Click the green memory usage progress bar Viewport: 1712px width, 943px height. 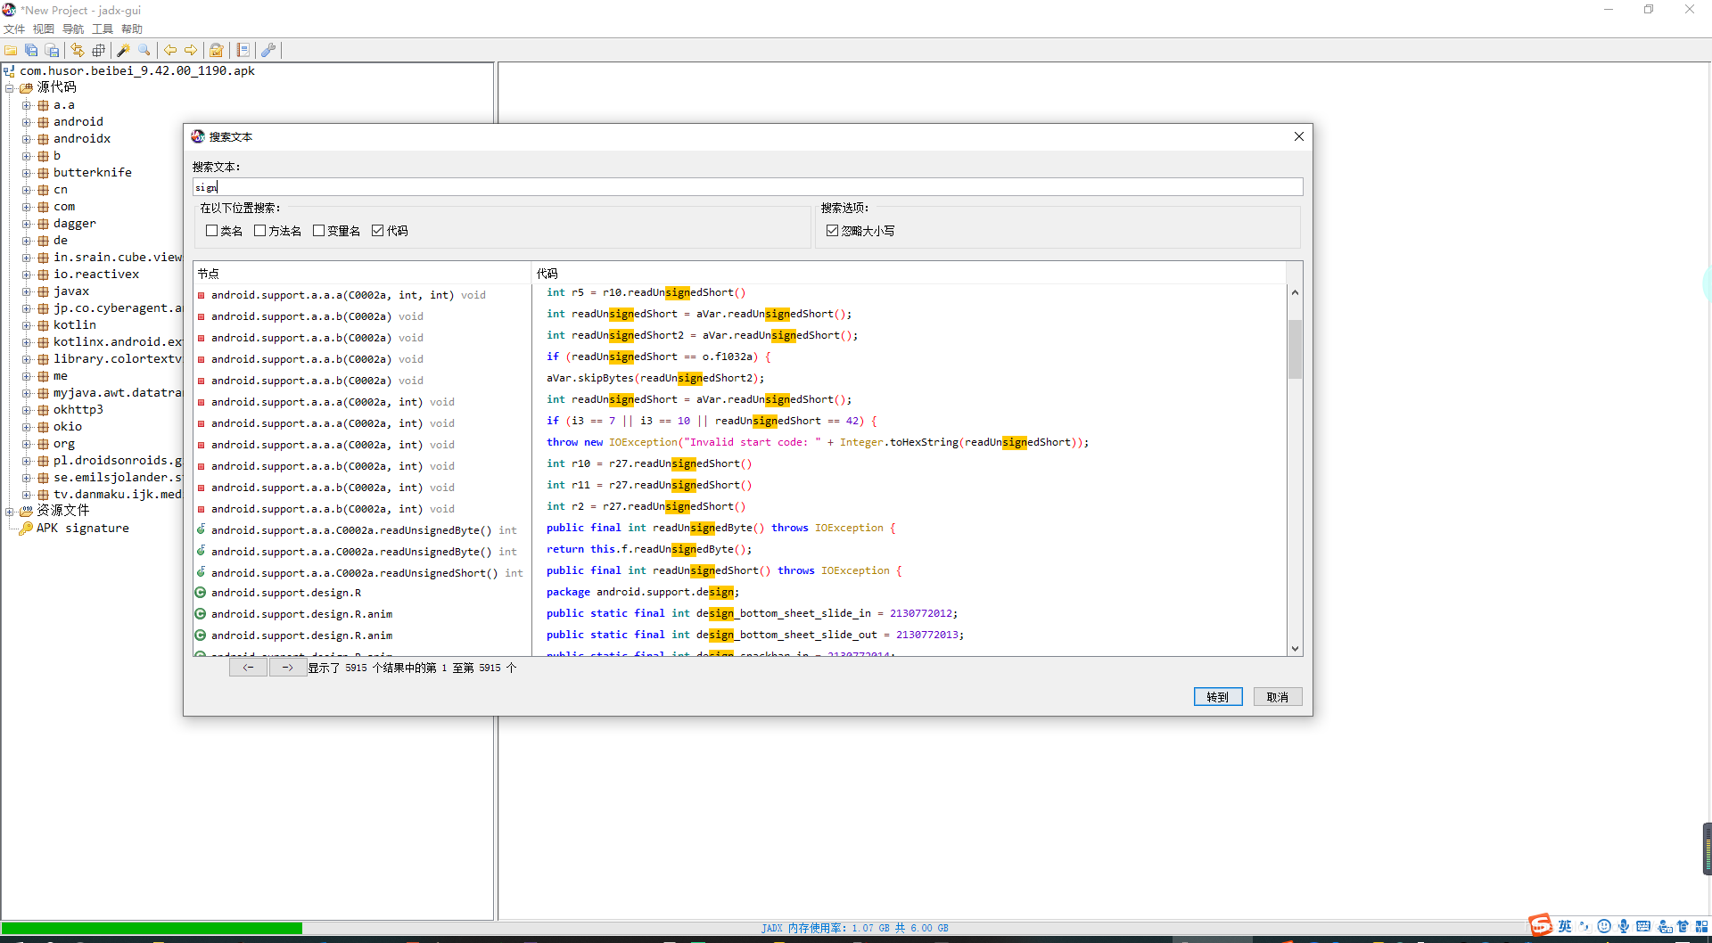[x=152, y=928]
